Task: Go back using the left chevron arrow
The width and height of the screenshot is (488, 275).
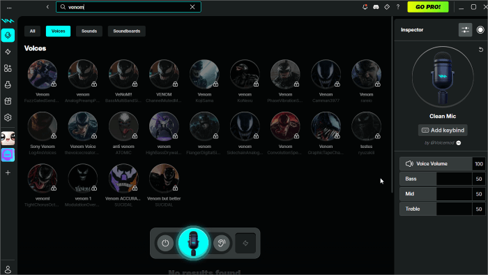Action: click(47, 7)
